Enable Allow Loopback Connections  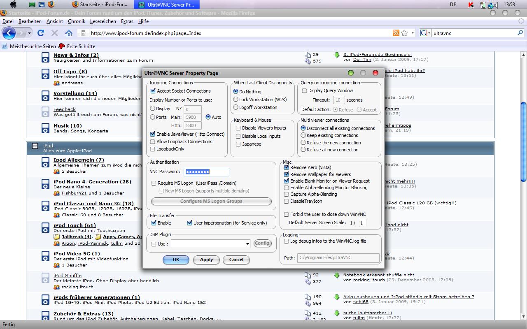coord(153,141)
